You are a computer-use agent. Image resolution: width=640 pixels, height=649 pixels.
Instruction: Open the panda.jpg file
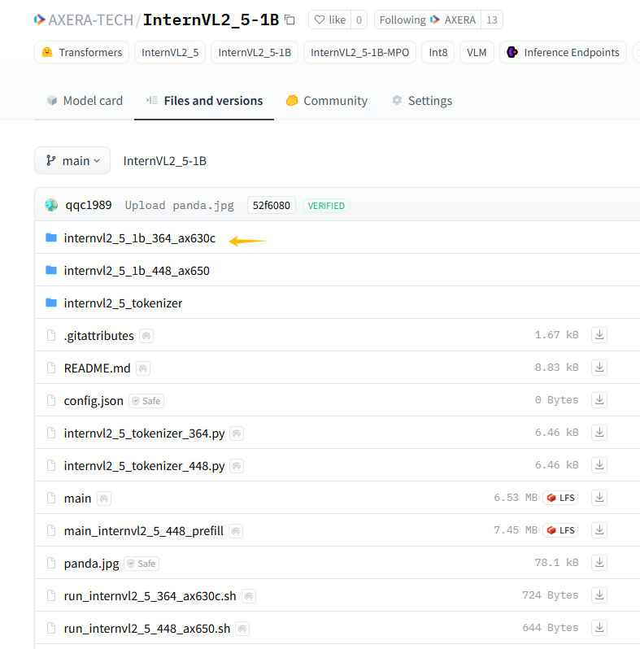(x=92, y=564)
